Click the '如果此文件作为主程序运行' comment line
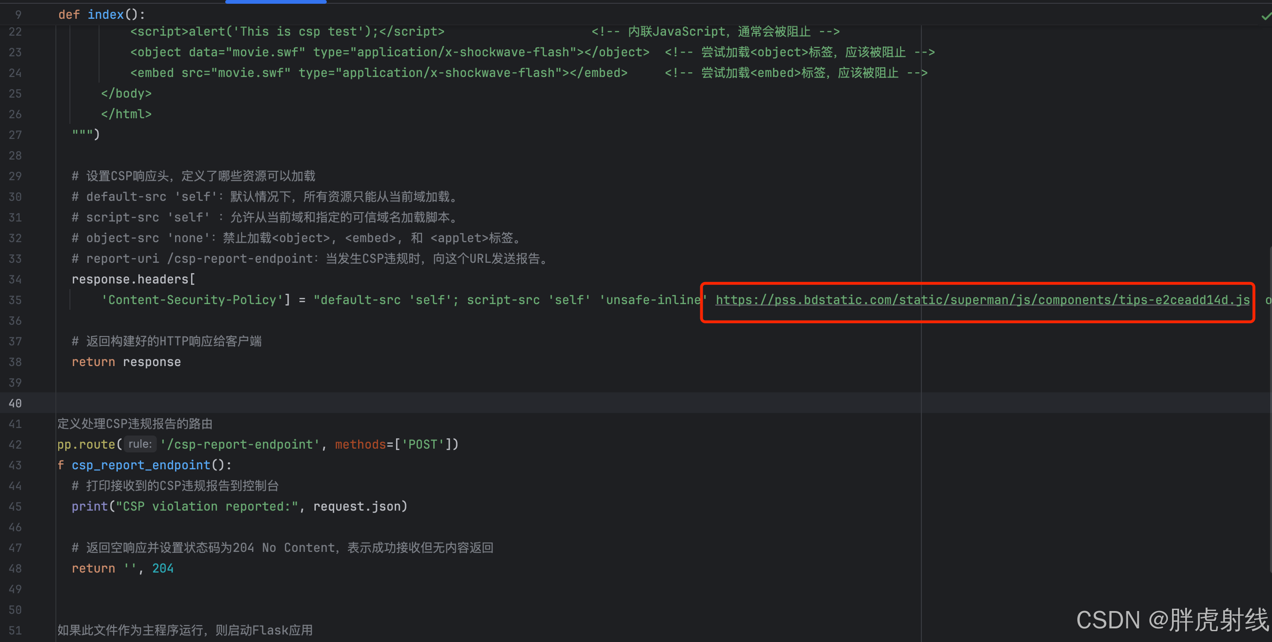The height and width of the screenshot is (642, 1272). [x=185, y=630]
